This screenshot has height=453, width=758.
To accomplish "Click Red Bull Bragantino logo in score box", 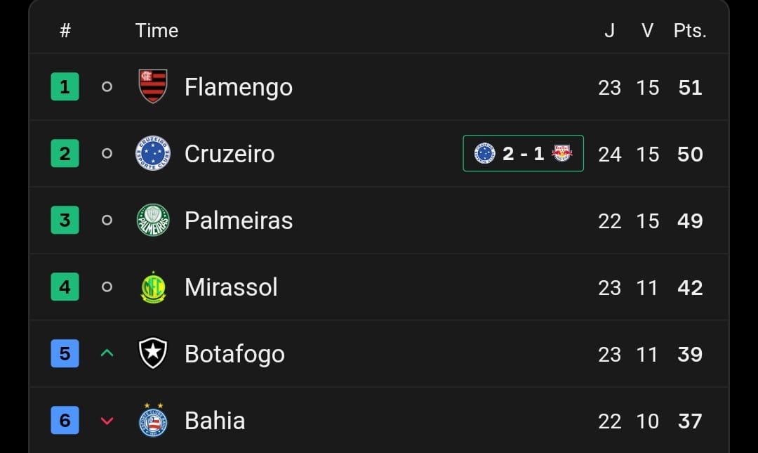I will point(561,153).
